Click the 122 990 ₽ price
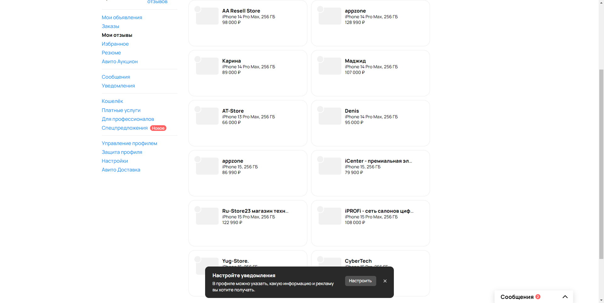Screen dimensions: 604x303 (x=232, y=222)
